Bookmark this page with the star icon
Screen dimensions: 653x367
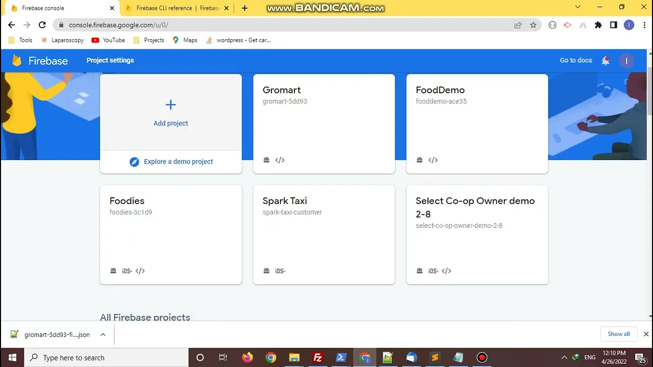pos(533,25)
